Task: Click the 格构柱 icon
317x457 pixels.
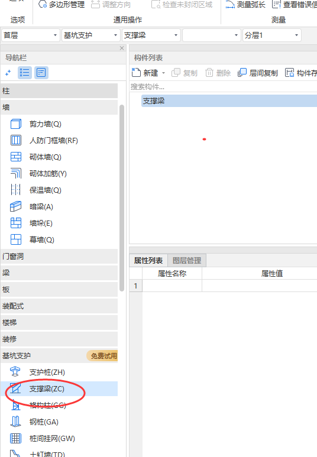Action: tap(16, 405)
